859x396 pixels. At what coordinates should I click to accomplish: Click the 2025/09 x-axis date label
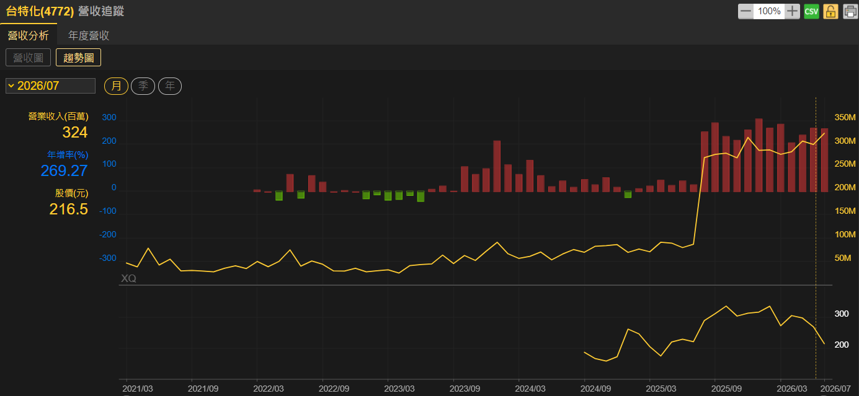726,389
